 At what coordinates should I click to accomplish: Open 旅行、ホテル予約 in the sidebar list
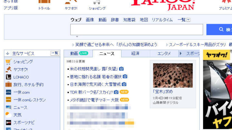(28, 85)
